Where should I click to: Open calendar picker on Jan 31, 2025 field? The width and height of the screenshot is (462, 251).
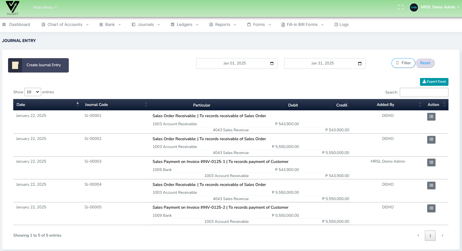point(360,63)
